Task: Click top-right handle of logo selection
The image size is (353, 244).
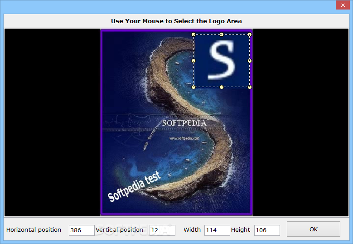Action: pyautogui.click(x=249, y=34)
